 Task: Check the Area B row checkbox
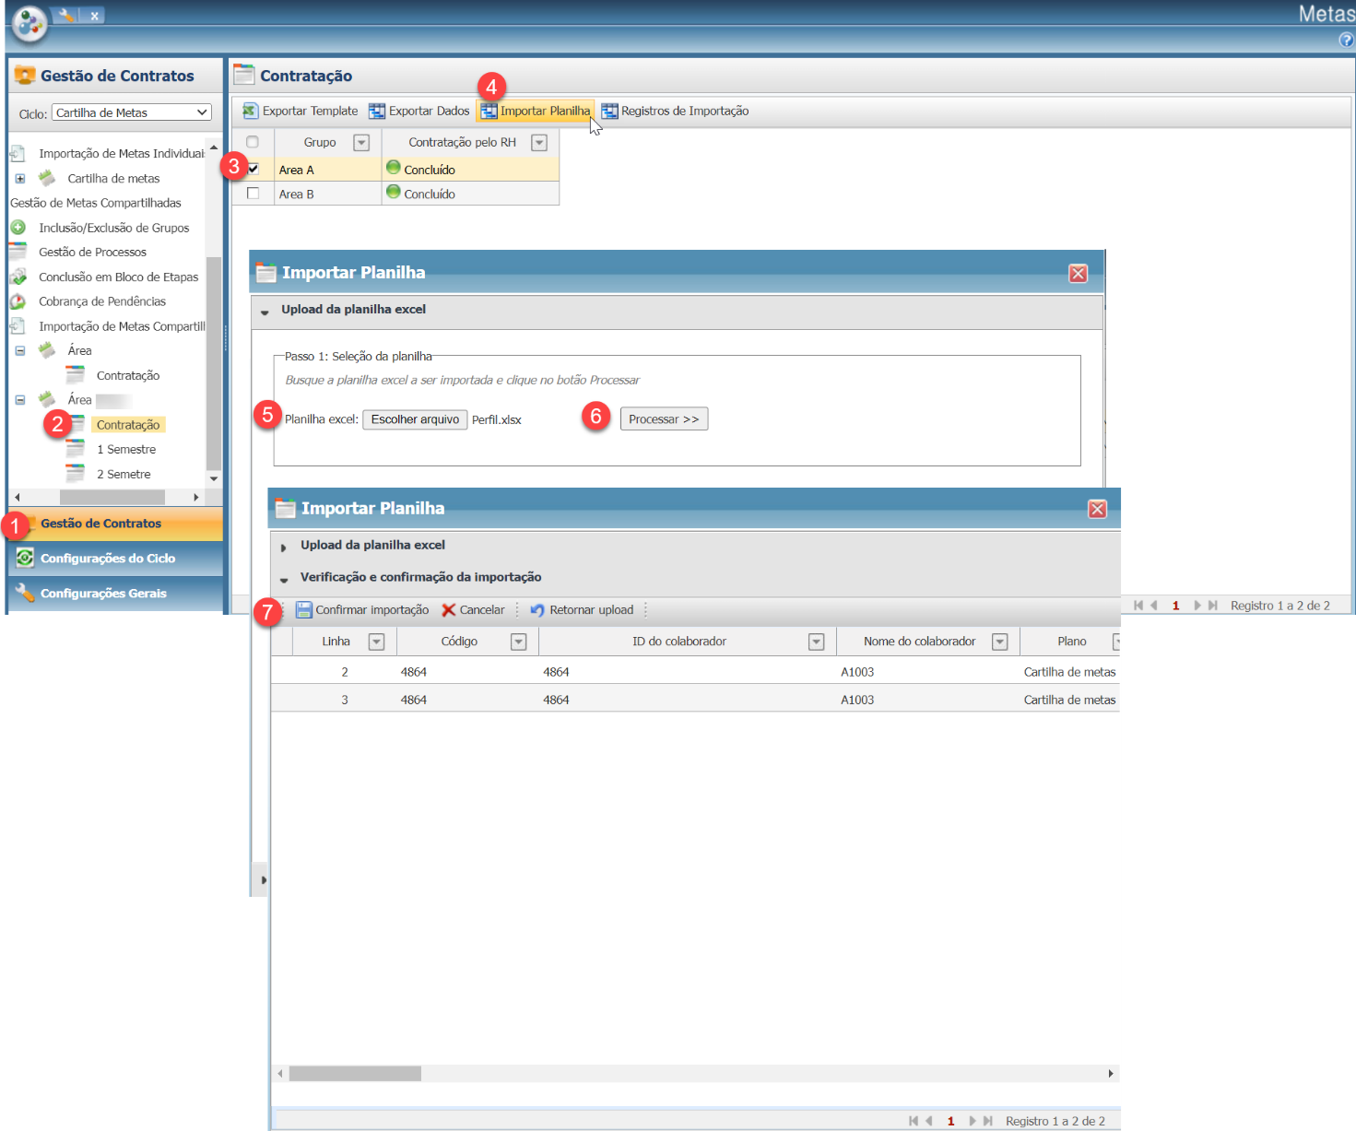tap(253, 194)
